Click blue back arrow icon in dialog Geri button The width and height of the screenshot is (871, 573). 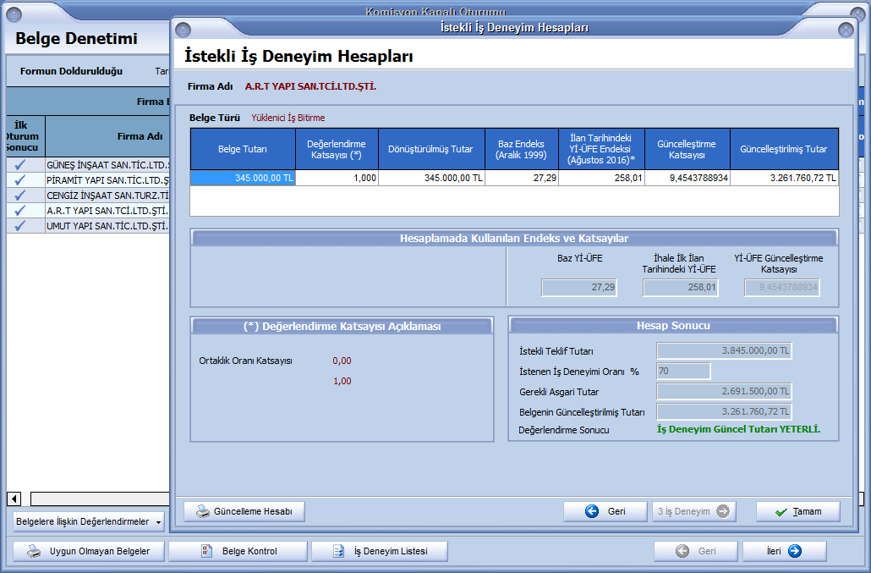pos(592,512)
